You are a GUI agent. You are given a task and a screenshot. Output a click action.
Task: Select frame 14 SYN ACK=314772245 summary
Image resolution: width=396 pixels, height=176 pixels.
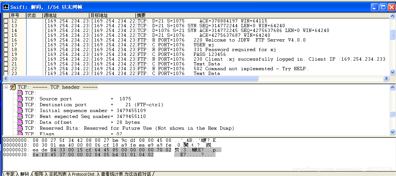pyautogui.click(x=233, y=30)
